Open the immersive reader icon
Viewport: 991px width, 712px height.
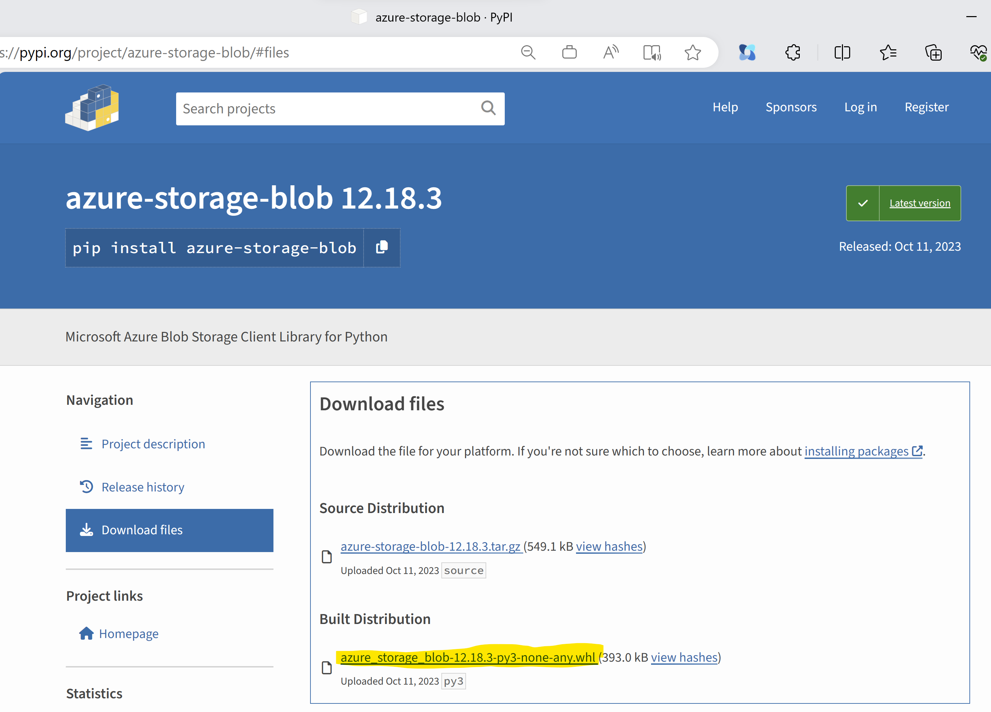(652, 52)
